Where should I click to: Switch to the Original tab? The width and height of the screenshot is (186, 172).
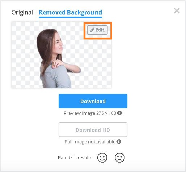[x=22, y=12]
